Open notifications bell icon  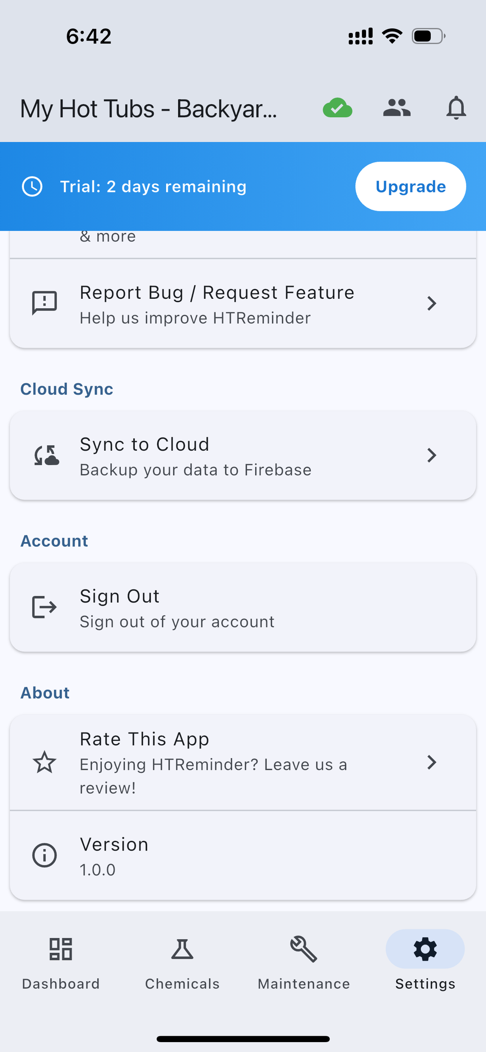tap(456, 108)
